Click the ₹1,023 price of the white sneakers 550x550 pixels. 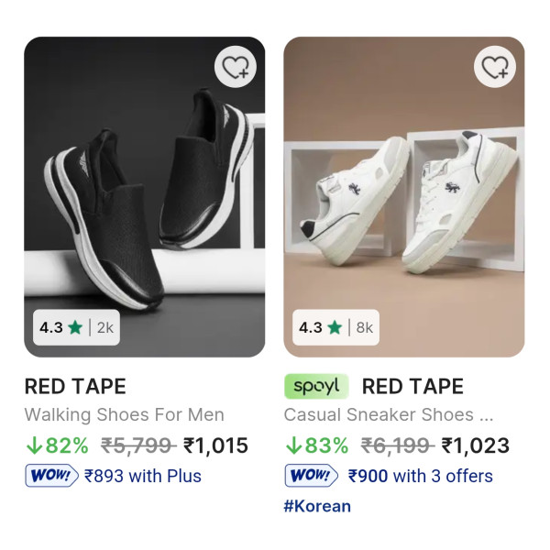(x=475, y=446)
